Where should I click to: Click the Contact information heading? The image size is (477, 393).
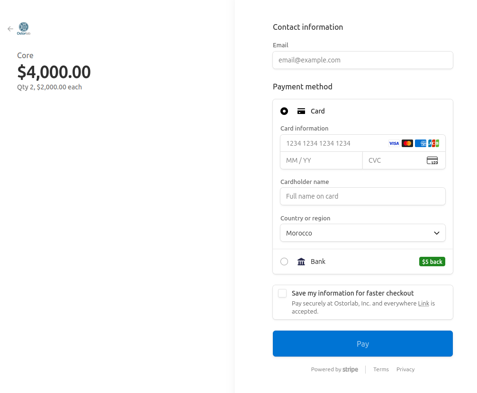click(x=308, y=27)
